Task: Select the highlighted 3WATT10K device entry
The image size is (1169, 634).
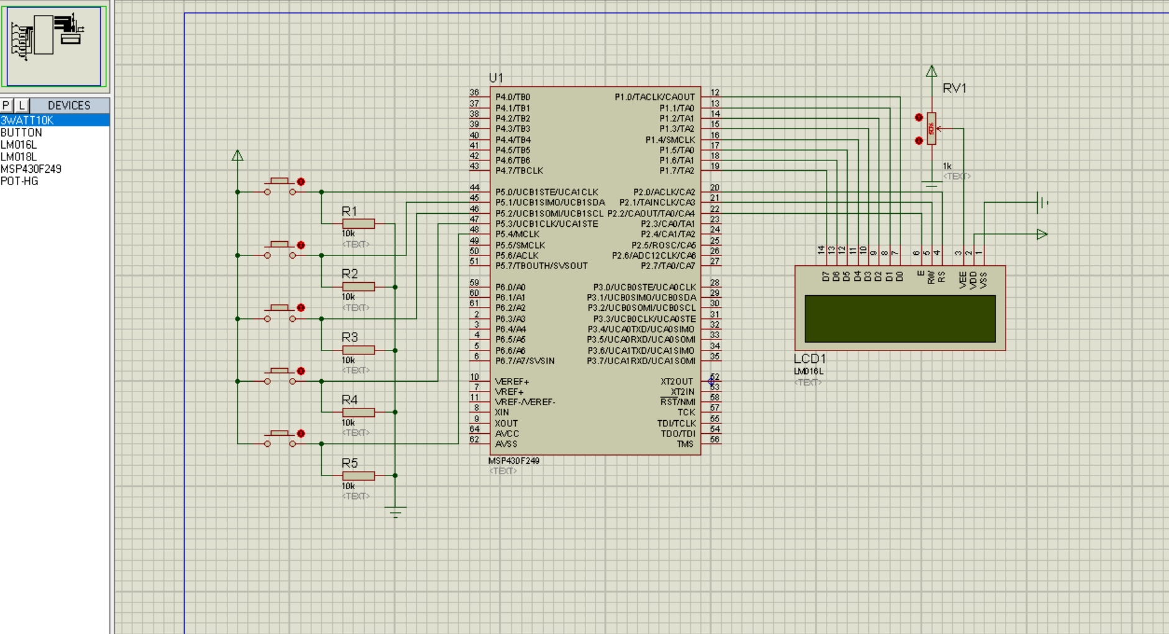Action: (x=27, y=121)
